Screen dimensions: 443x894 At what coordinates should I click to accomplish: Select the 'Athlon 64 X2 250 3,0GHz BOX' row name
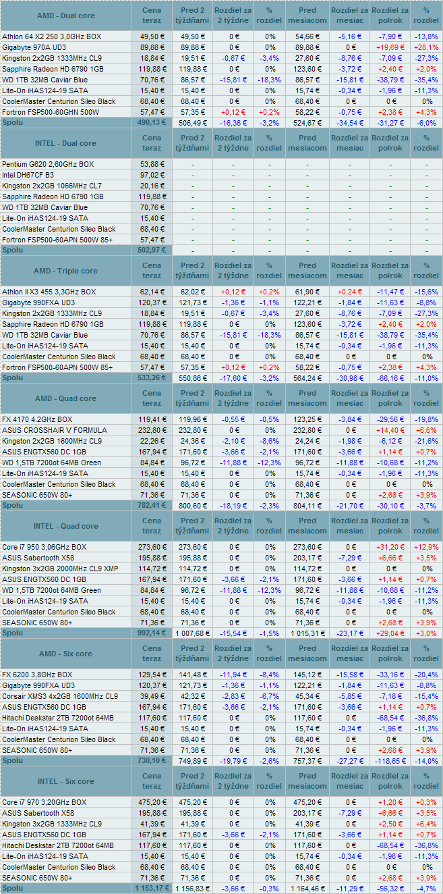point(52,36)
